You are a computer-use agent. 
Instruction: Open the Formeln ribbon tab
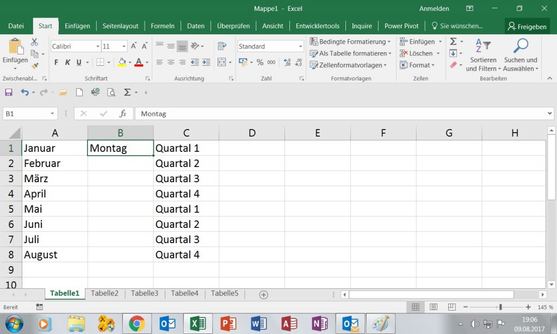tap(163, 26)
